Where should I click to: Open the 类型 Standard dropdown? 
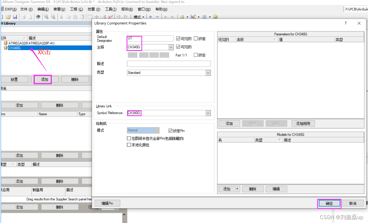click(x=208, y=73)
